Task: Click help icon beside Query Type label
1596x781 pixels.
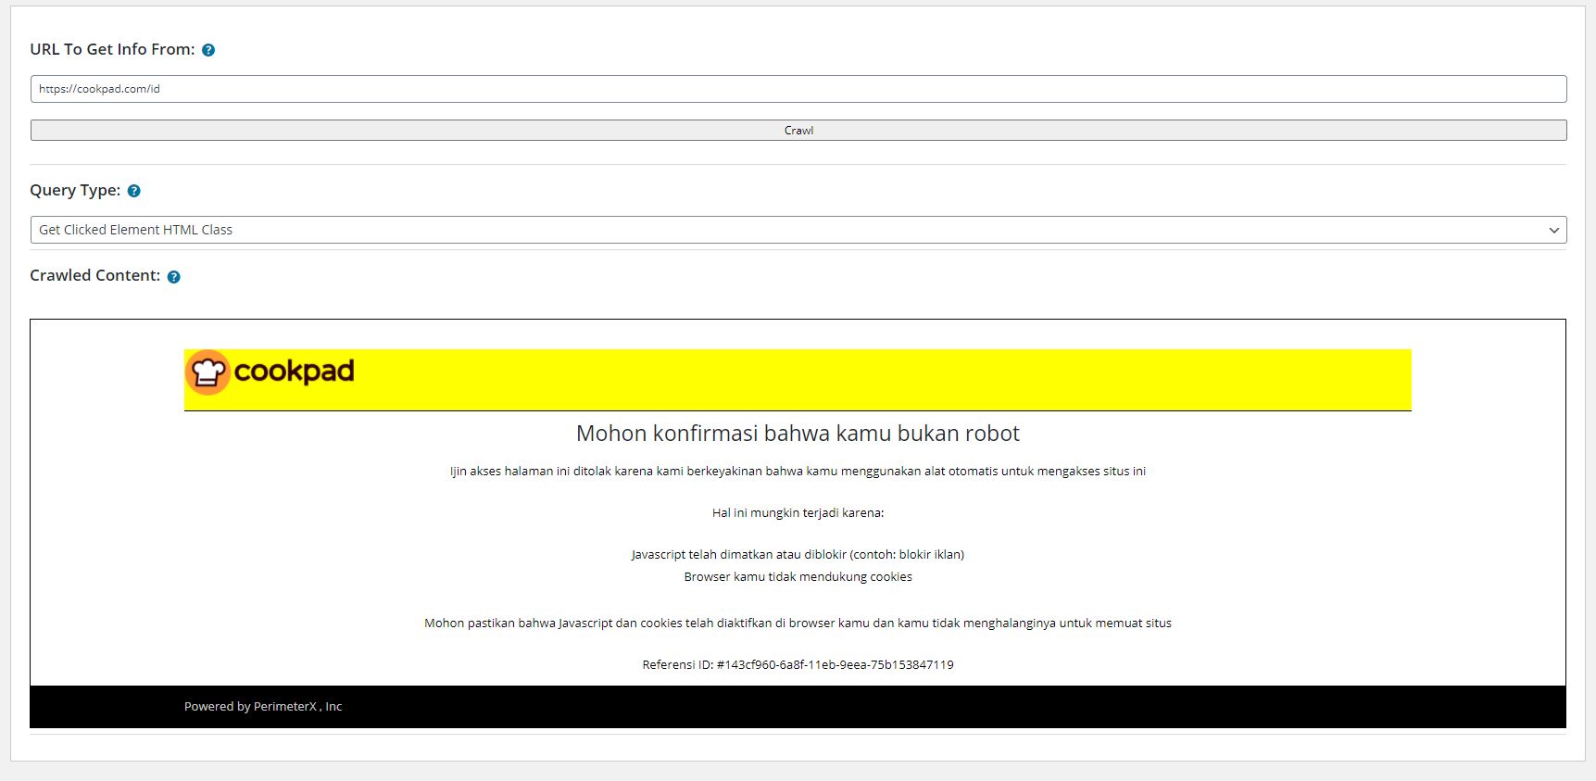Action: (133, 191)
